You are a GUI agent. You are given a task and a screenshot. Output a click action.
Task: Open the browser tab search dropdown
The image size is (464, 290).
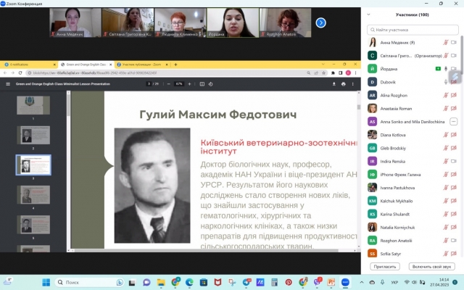[323, 65]
